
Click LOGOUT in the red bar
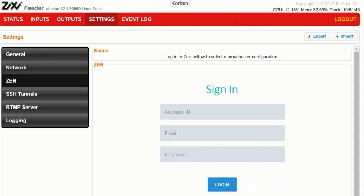345,19
